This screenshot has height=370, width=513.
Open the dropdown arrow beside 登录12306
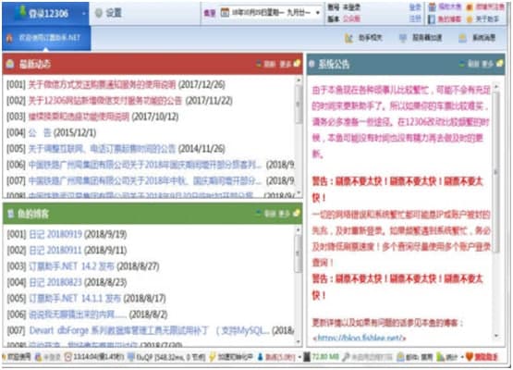click(x=84, y=14)
